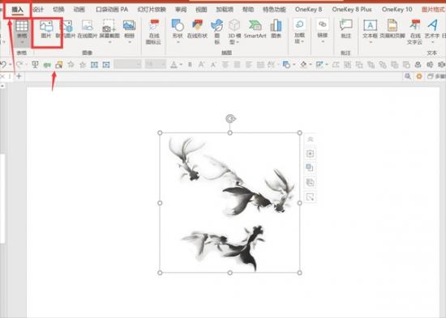Image resolution: width=446 pixels, height=318 pixels.
Task: Select the ink goldfish picture on slide
Action: pyautogui.click(x=229, y=203)
